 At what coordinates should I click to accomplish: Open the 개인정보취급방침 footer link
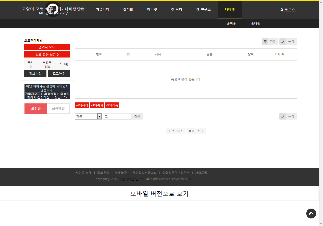coord(145,173)
